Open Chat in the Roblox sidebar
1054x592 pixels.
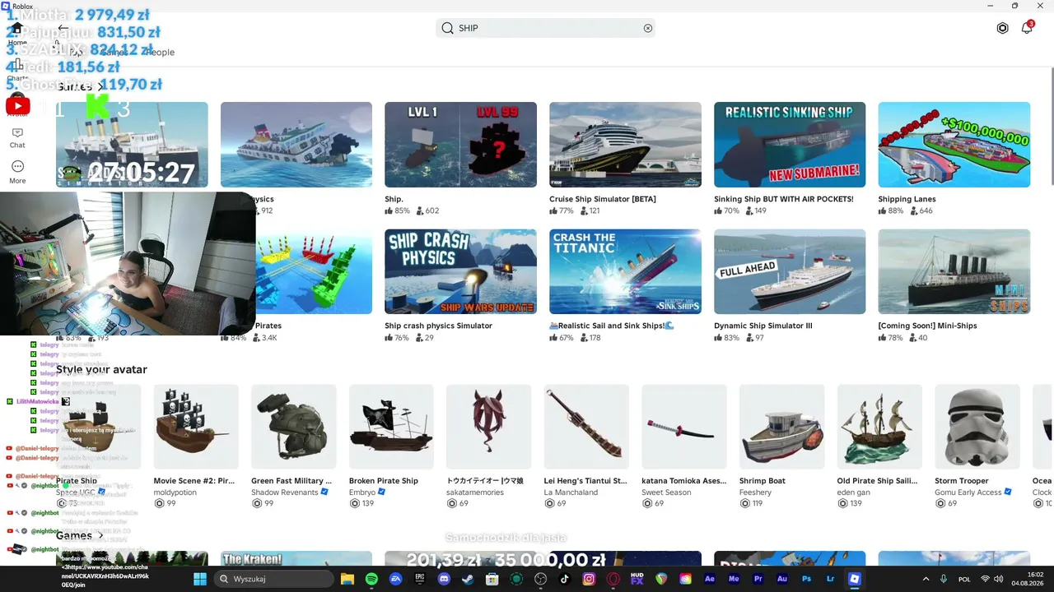click(17, 137)
